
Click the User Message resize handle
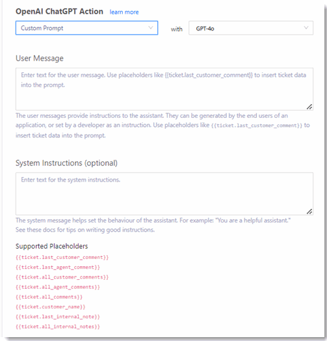click(x=309, y=107)
